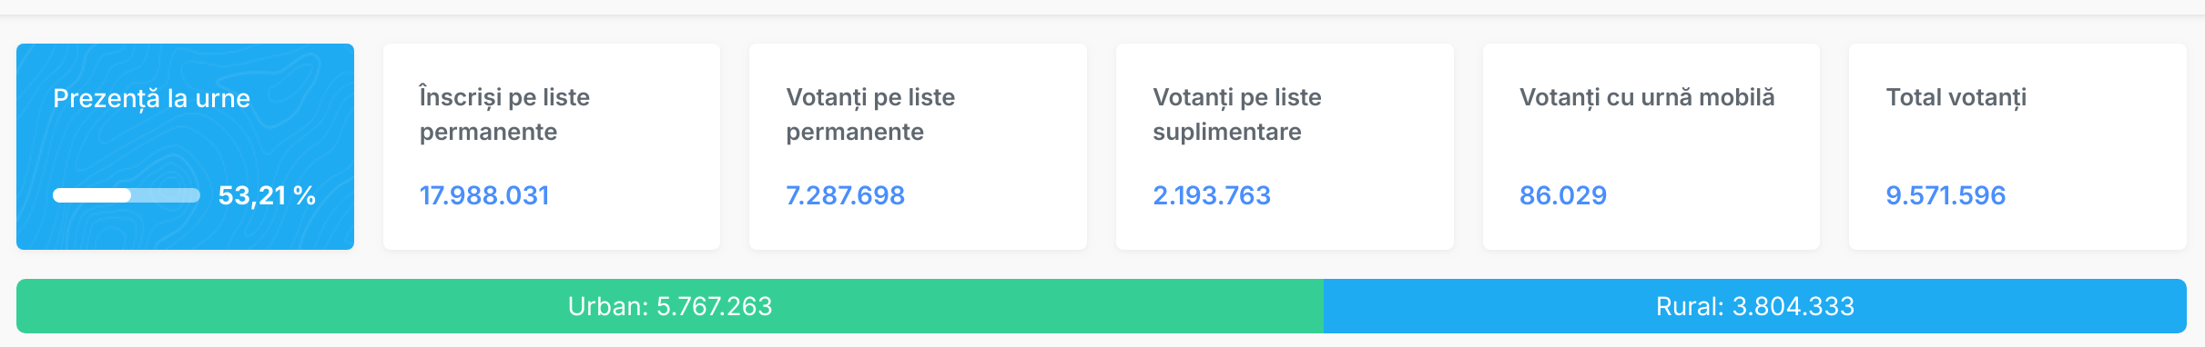Select the green Urban segment of the bar
The image size is (2205, 347).
pos(670,306)
